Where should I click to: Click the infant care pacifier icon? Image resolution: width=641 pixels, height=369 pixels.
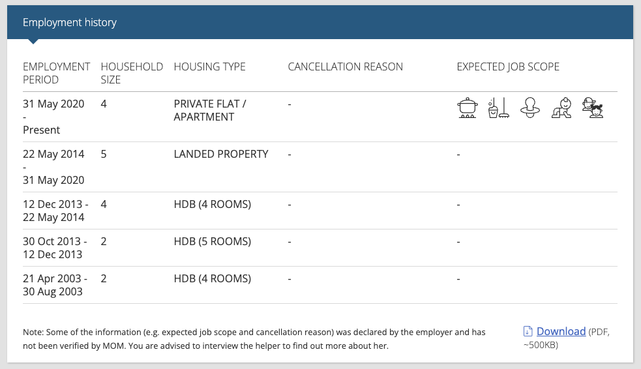[x=530, y=108]
